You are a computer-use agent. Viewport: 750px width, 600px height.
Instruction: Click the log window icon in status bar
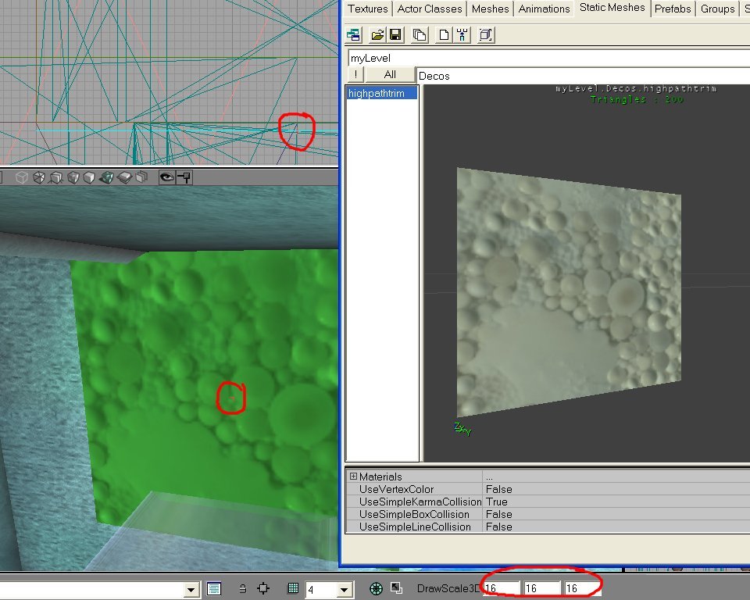point(215,589)
